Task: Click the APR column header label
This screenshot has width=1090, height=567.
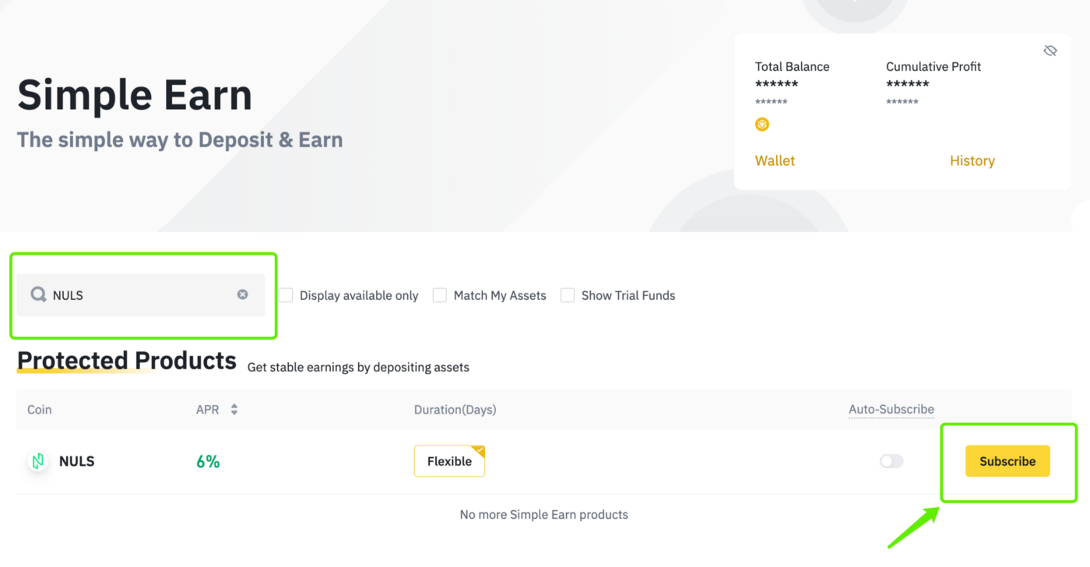Action: [x=208, y=410]
